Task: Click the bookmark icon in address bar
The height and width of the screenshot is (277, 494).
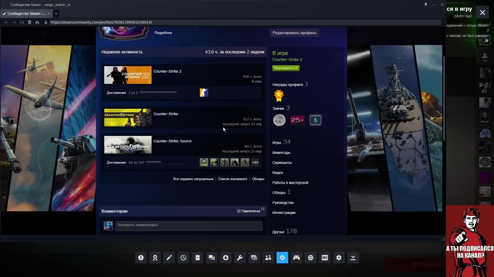Action: point(30,22)
